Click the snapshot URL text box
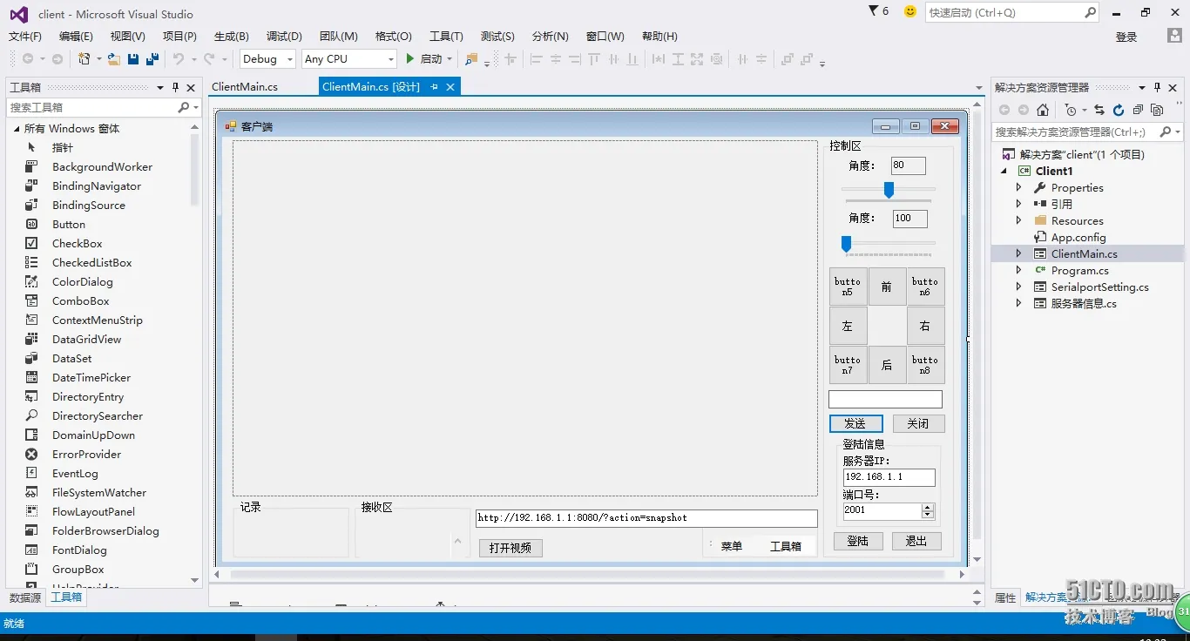 pos(646,518)
